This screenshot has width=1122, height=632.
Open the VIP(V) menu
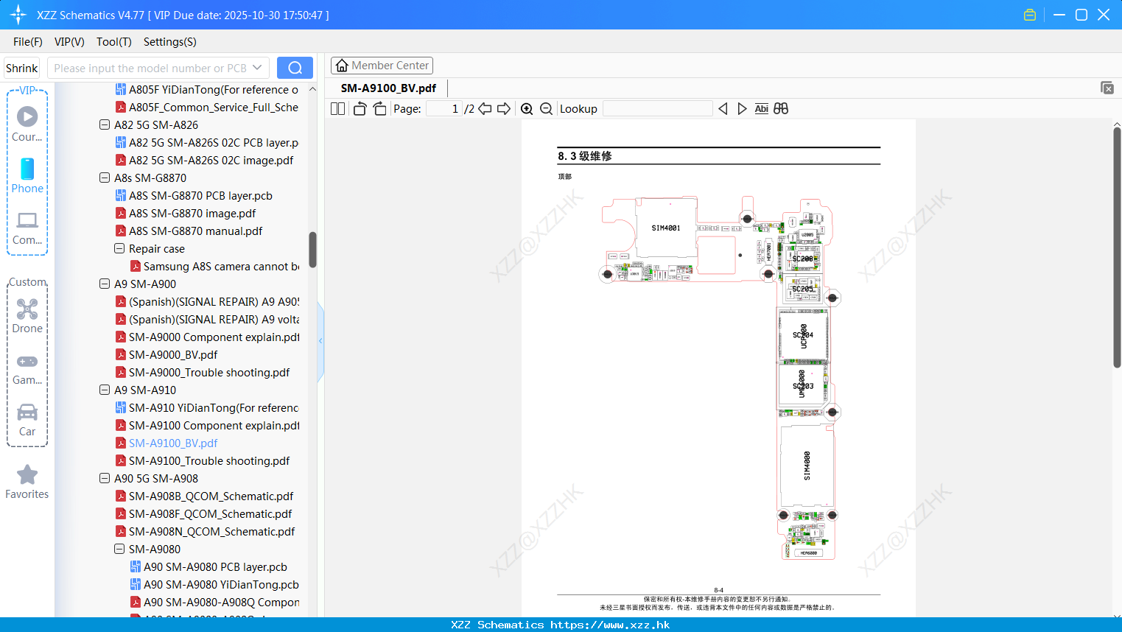tap(69, 42)
